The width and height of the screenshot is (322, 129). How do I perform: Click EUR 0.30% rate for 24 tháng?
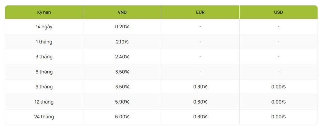[x=200, y=117]
